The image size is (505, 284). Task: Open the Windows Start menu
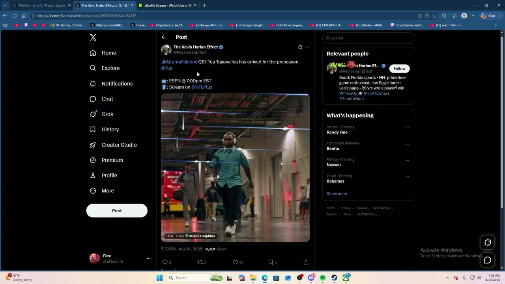tap(159, 278)
